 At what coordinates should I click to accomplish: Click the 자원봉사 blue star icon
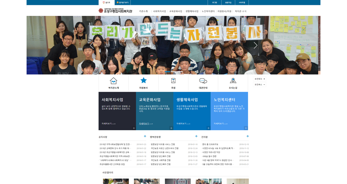[143, 80]
